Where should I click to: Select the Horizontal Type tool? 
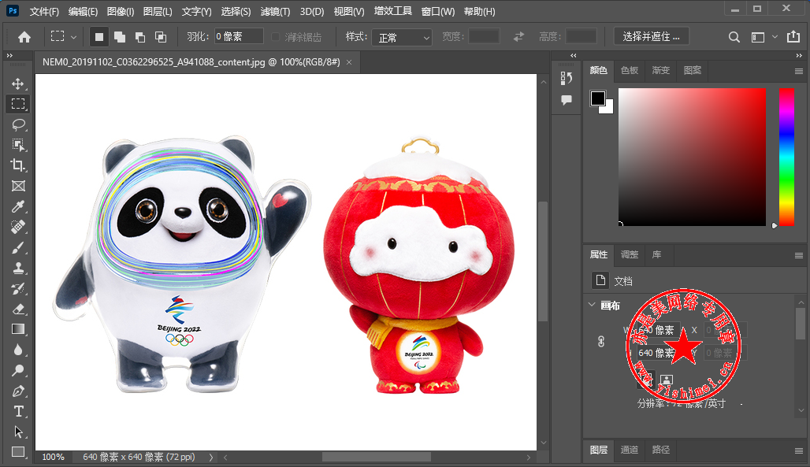[x=18, y=411]
